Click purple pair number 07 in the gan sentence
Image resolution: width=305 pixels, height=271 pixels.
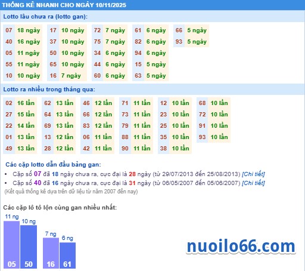[38, 174]
